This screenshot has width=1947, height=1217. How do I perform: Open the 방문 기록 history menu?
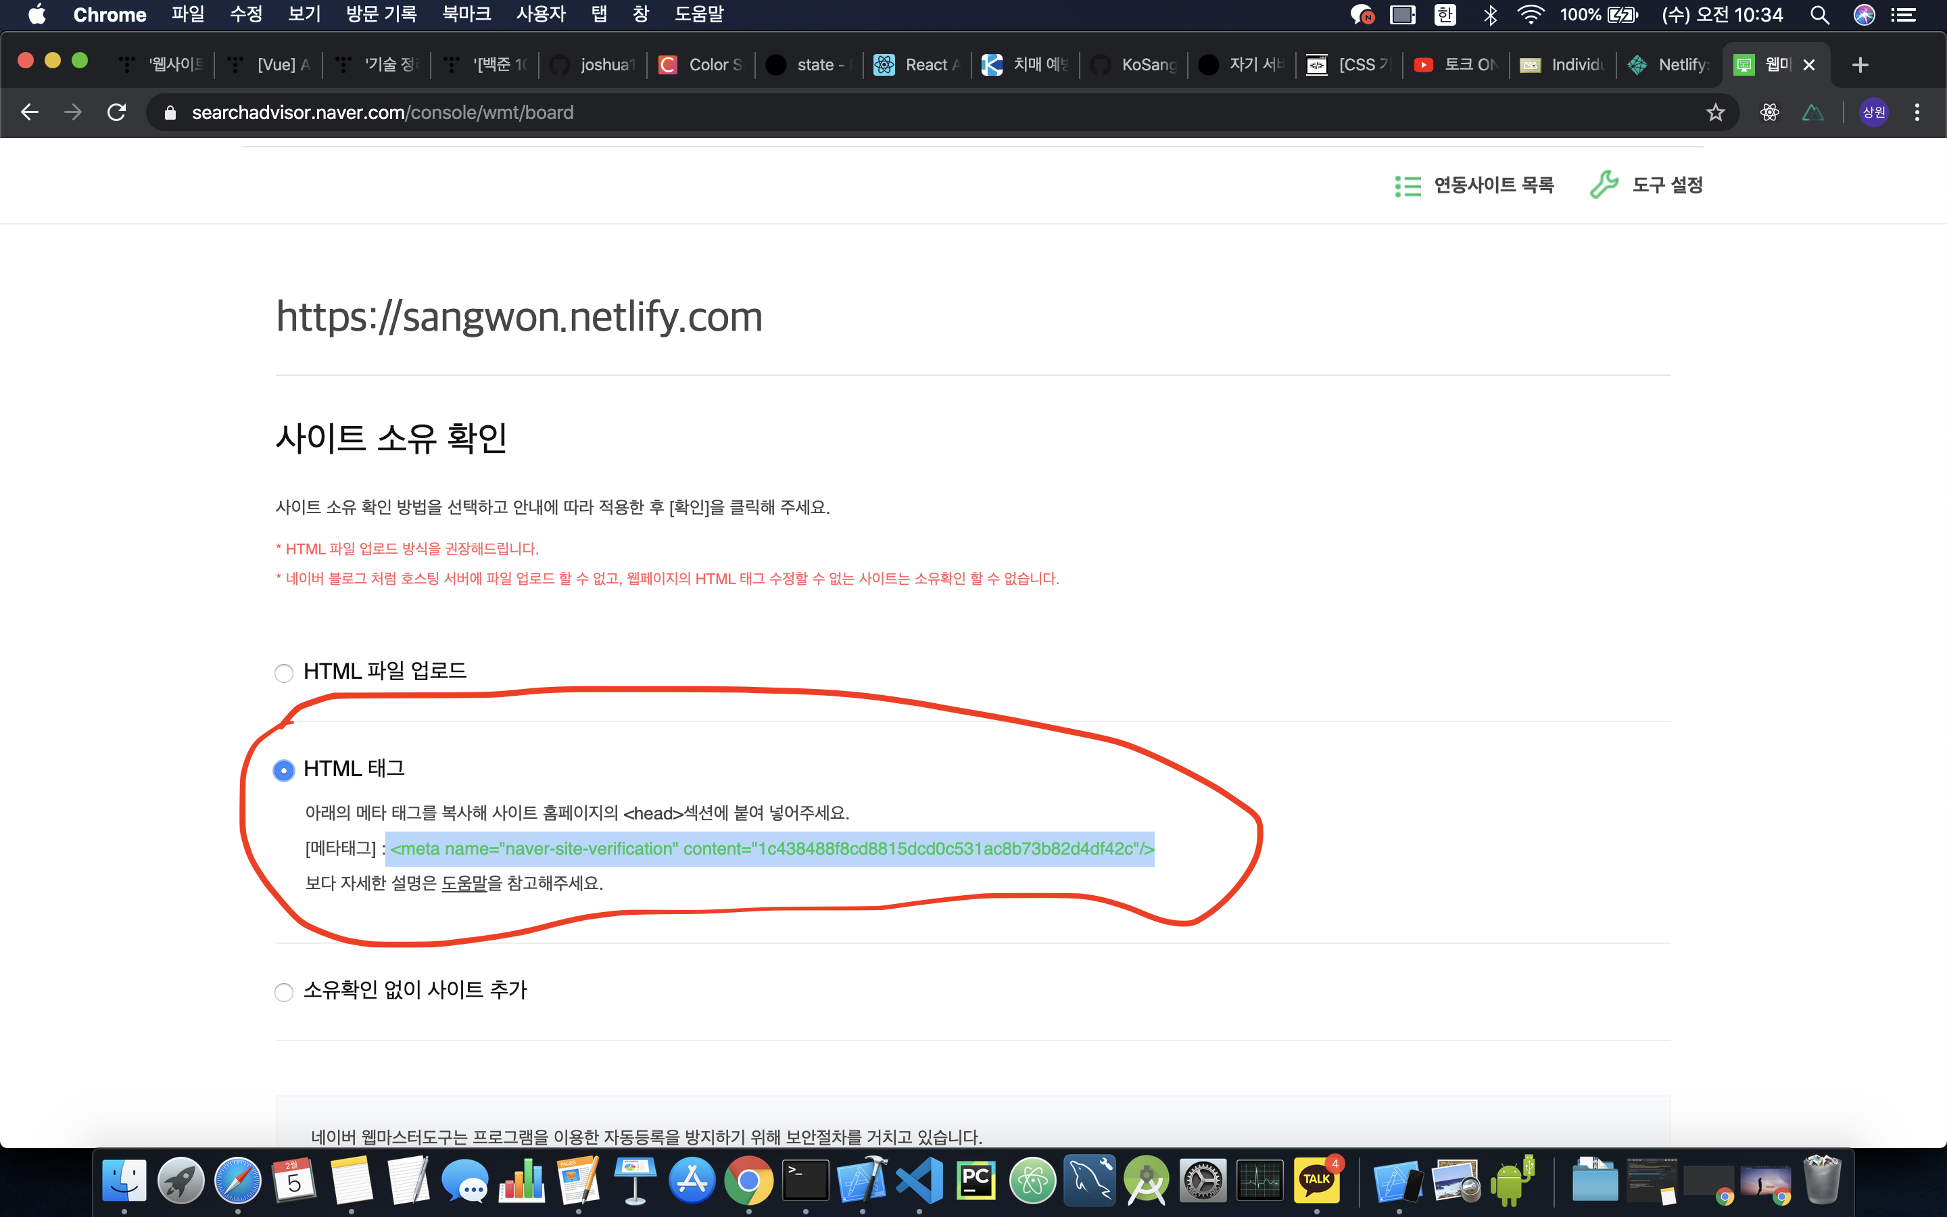[381, 14]
